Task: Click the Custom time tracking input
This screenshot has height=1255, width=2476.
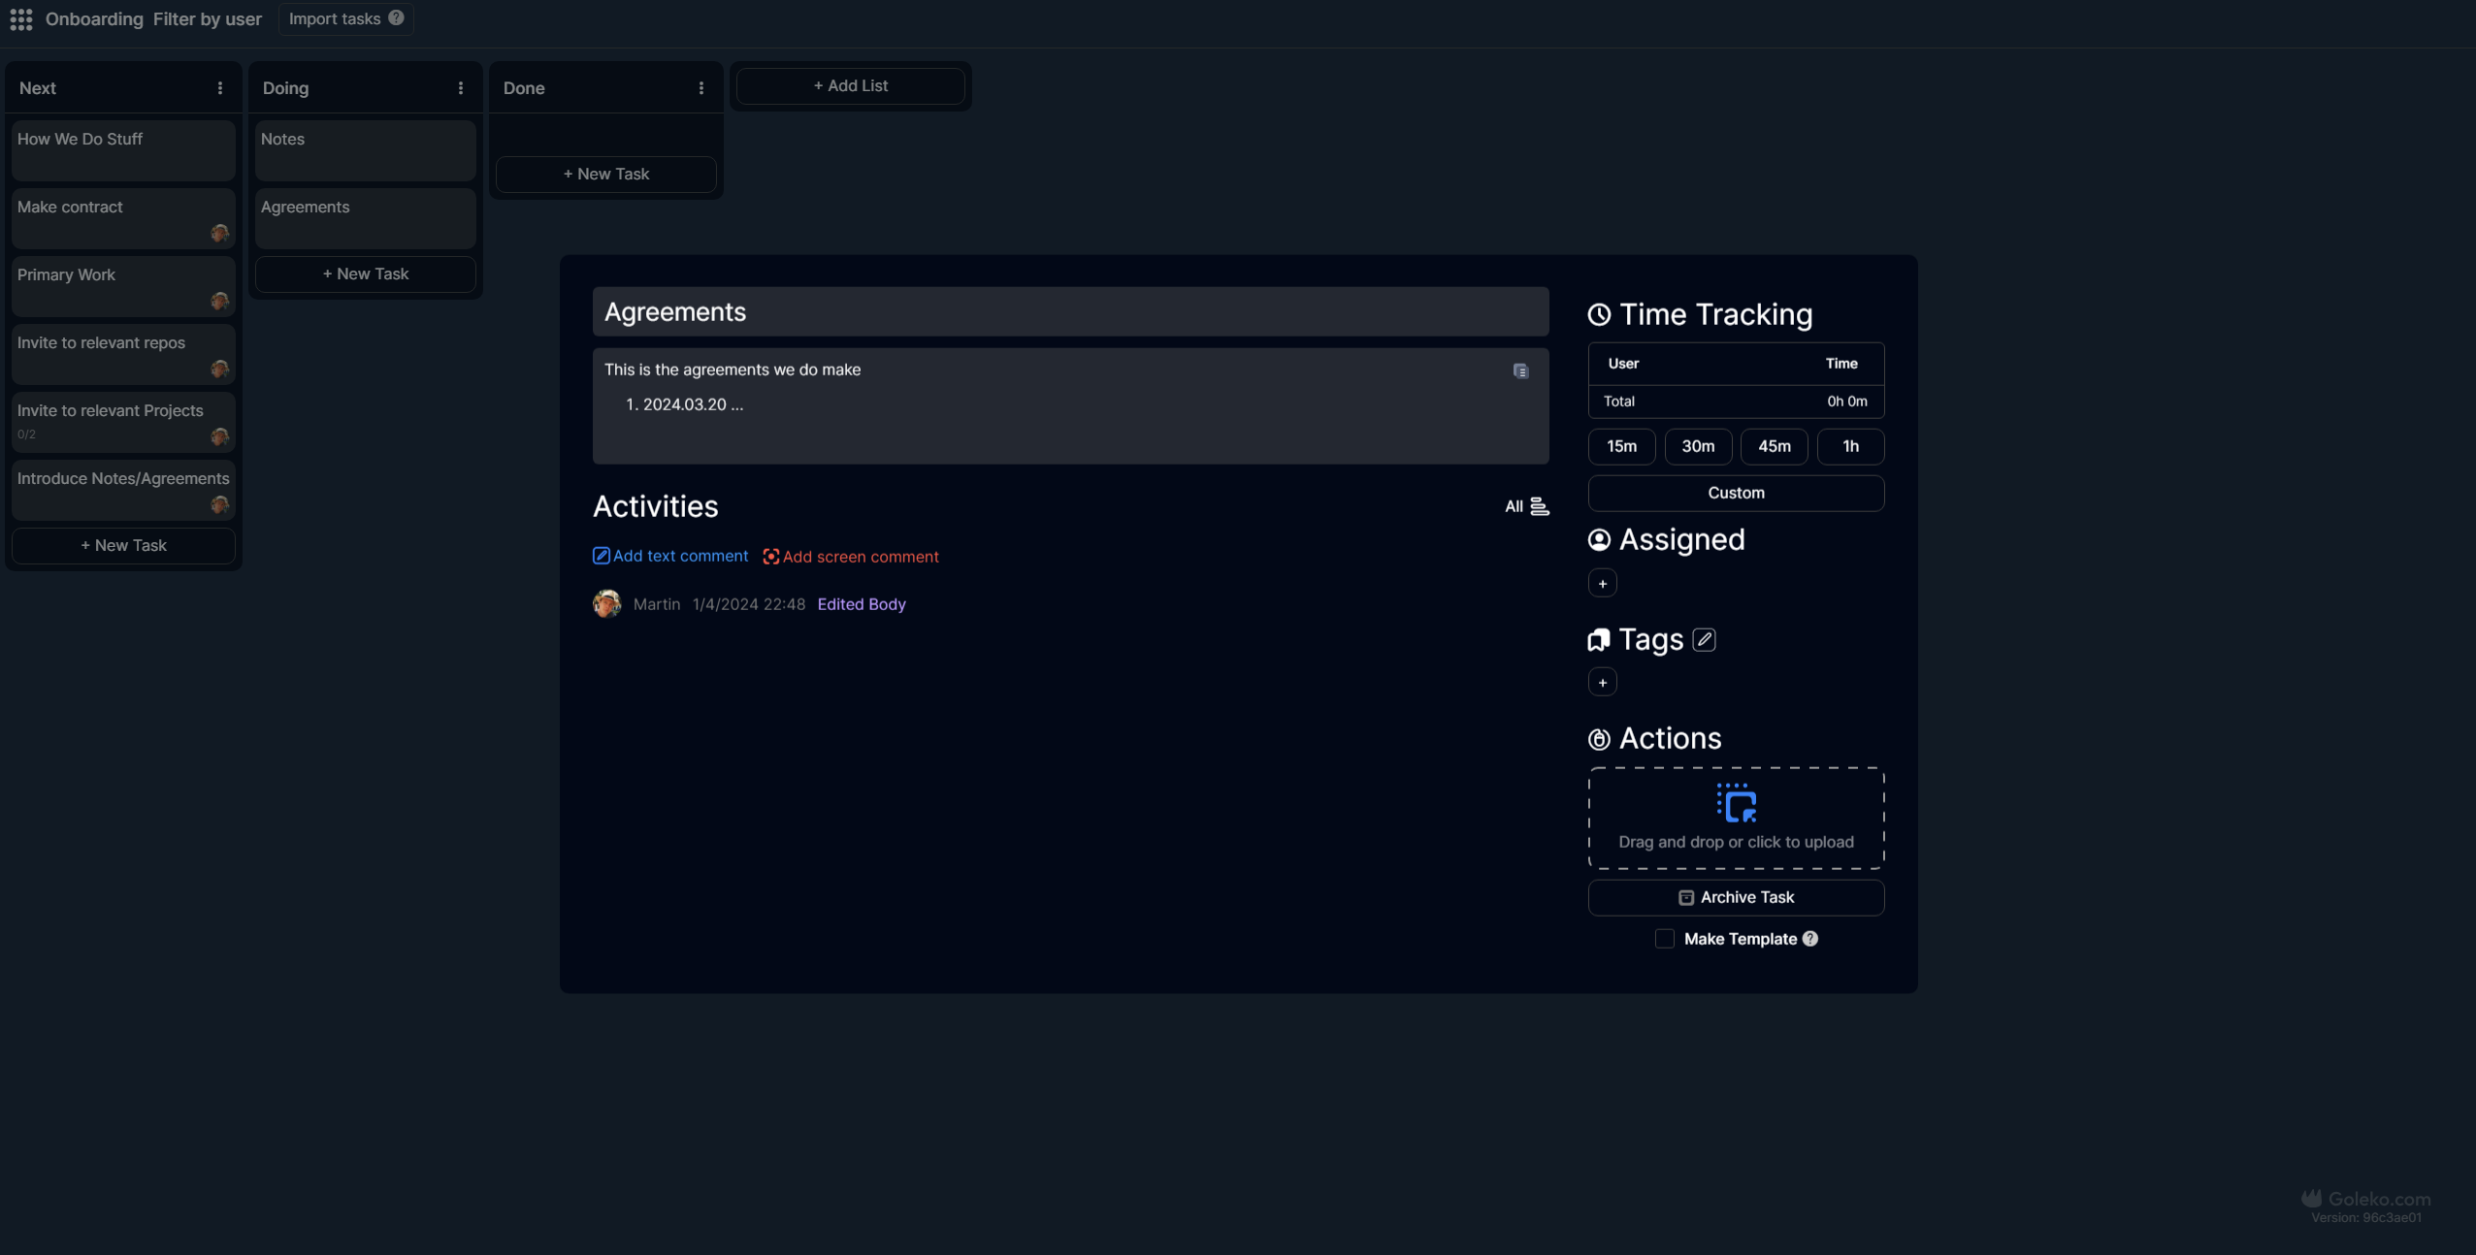Action: click(1735, 493)
